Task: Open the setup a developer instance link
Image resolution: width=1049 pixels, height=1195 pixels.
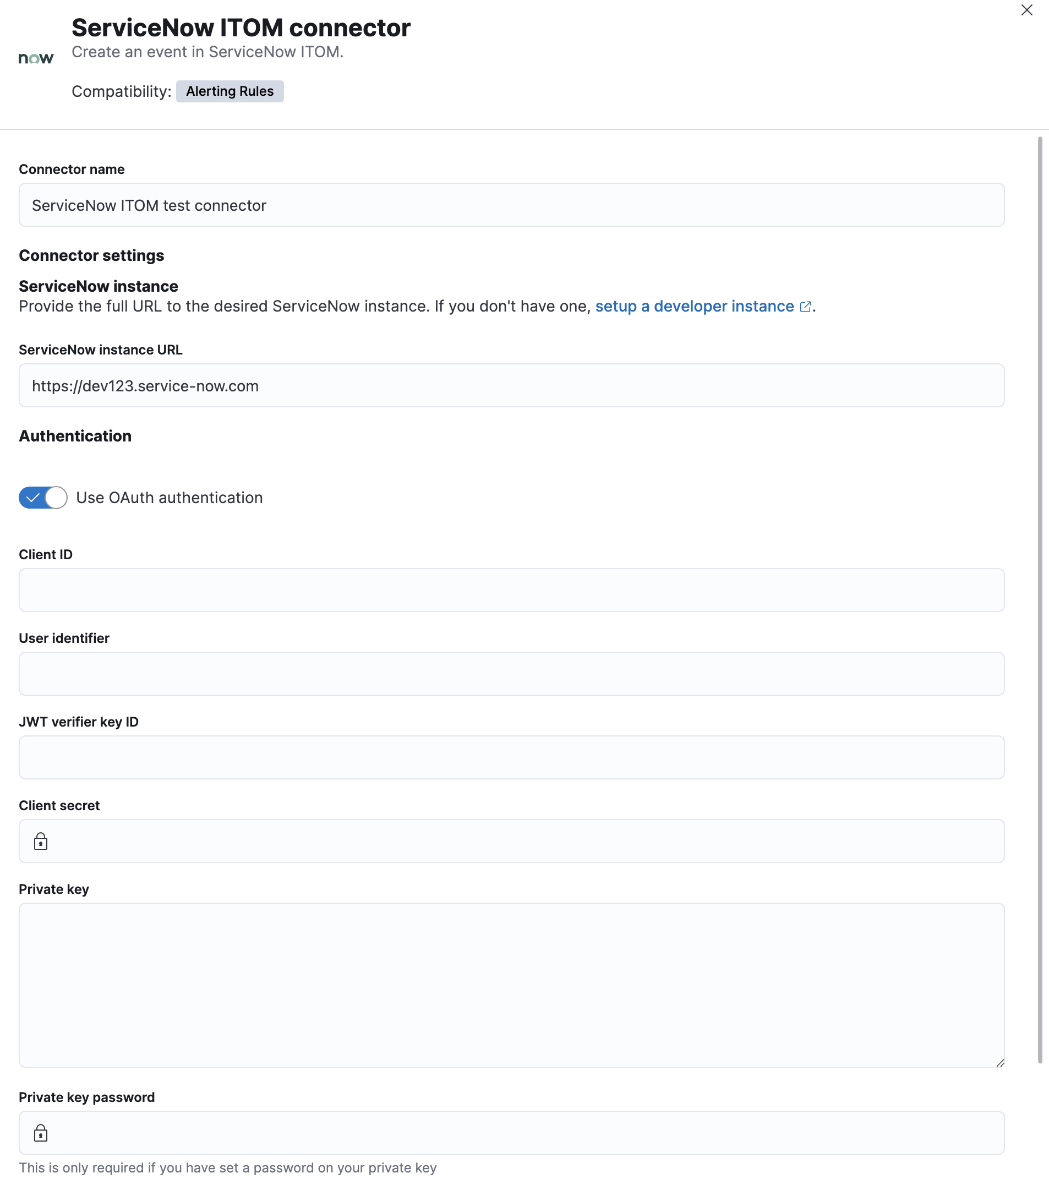Action: point(696,305)
